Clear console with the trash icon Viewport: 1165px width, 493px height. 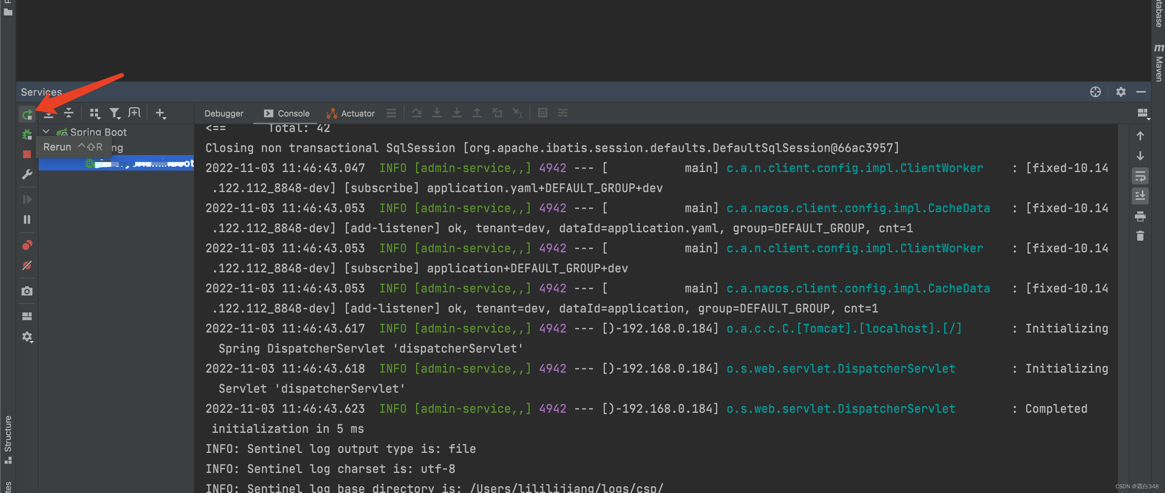point(1140,236)
